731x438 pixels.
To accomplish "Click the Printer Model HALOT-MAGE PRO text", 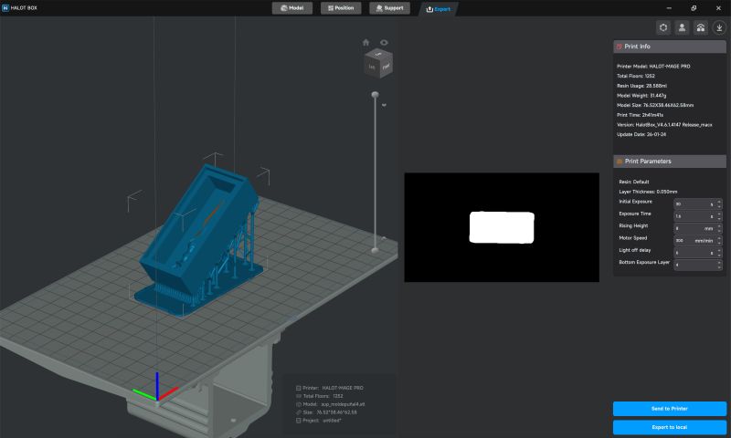I will [x=653, y=66].
